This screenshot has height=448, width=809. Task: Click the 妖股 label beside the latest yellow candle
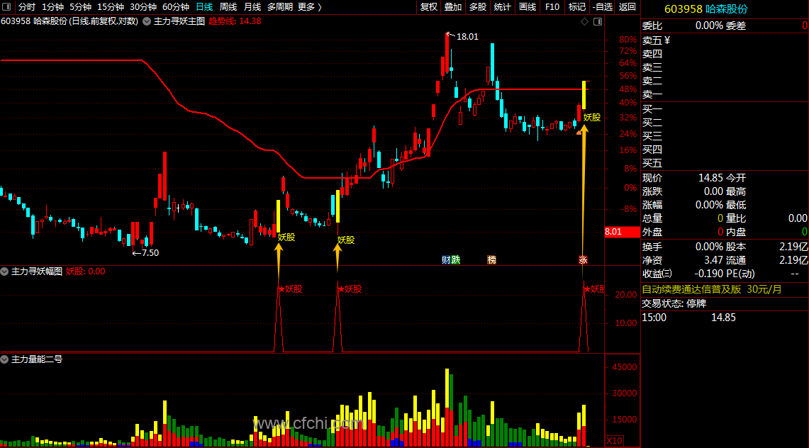[592, 118]
